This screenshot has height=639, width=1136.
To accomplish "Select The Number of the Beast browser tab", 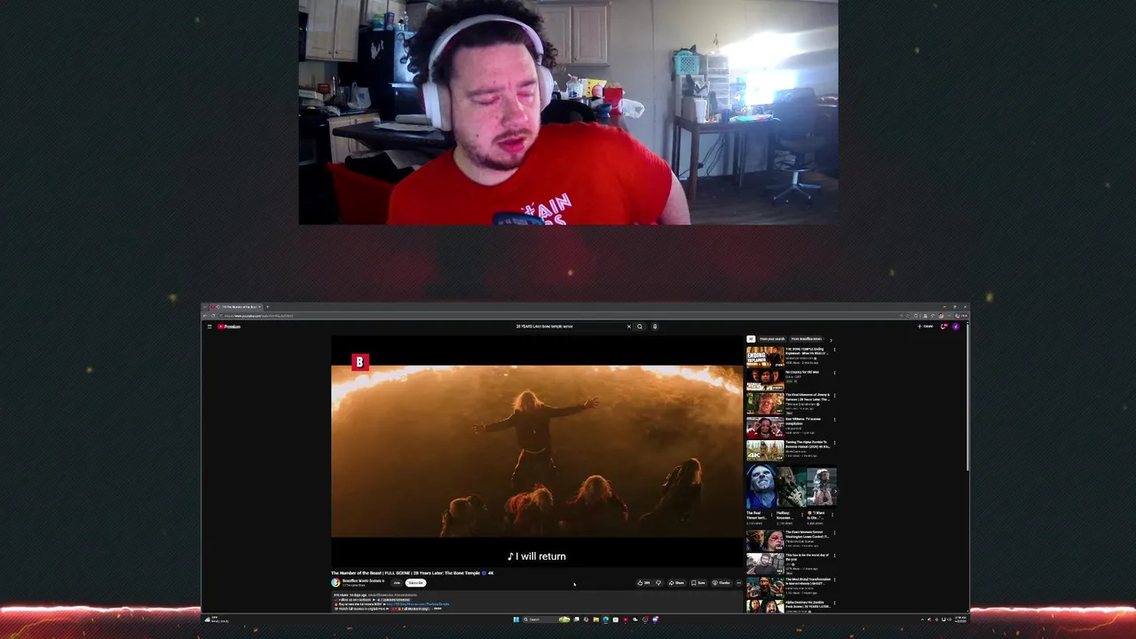I will pos(235,307).
